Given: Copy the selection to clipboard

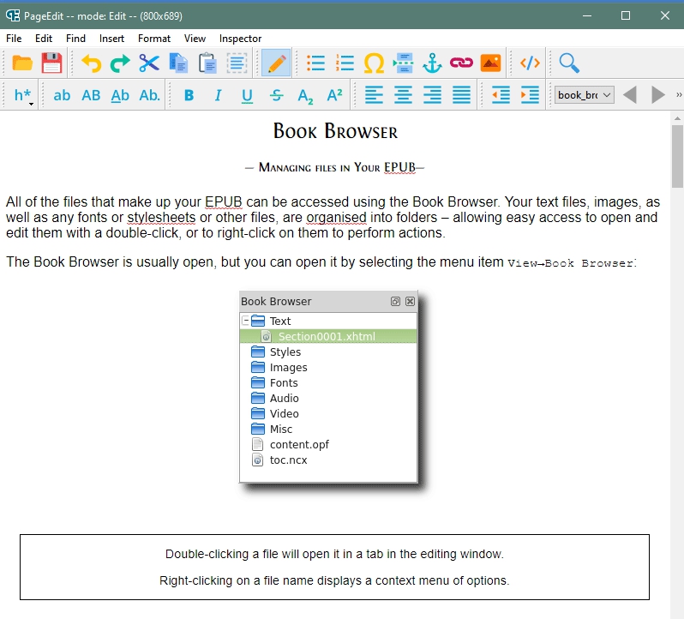Looking at the screenshot, I should click(x=178, y=63).
